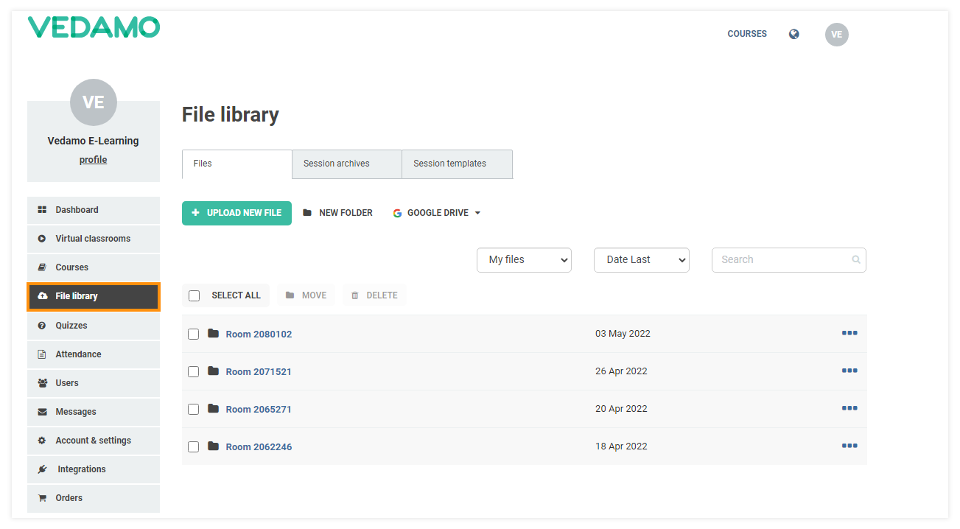Open Users in the sidebar
The height and width of the screenshot is (529, 960).
pyautogui.click(x=94, y=383)
